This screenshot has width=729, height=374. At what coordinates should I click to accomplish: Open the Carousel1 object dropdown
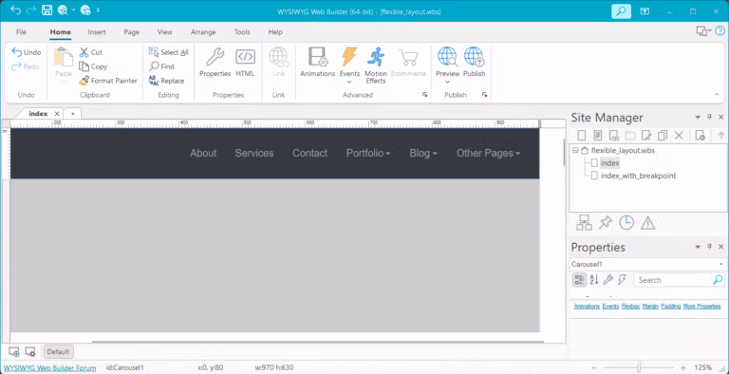pos(720,264)
